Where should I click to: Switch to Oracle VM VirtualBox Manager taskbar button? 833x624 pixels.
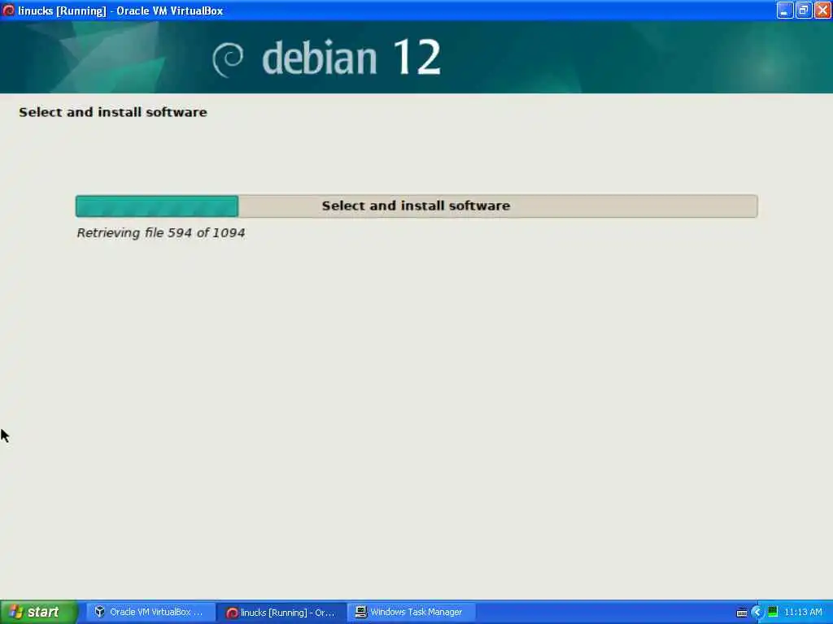(150, 613)
